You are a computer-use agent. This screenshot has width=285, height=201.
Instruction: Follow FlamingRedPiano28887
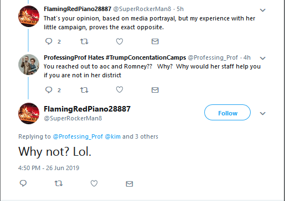tap(227, 113)
